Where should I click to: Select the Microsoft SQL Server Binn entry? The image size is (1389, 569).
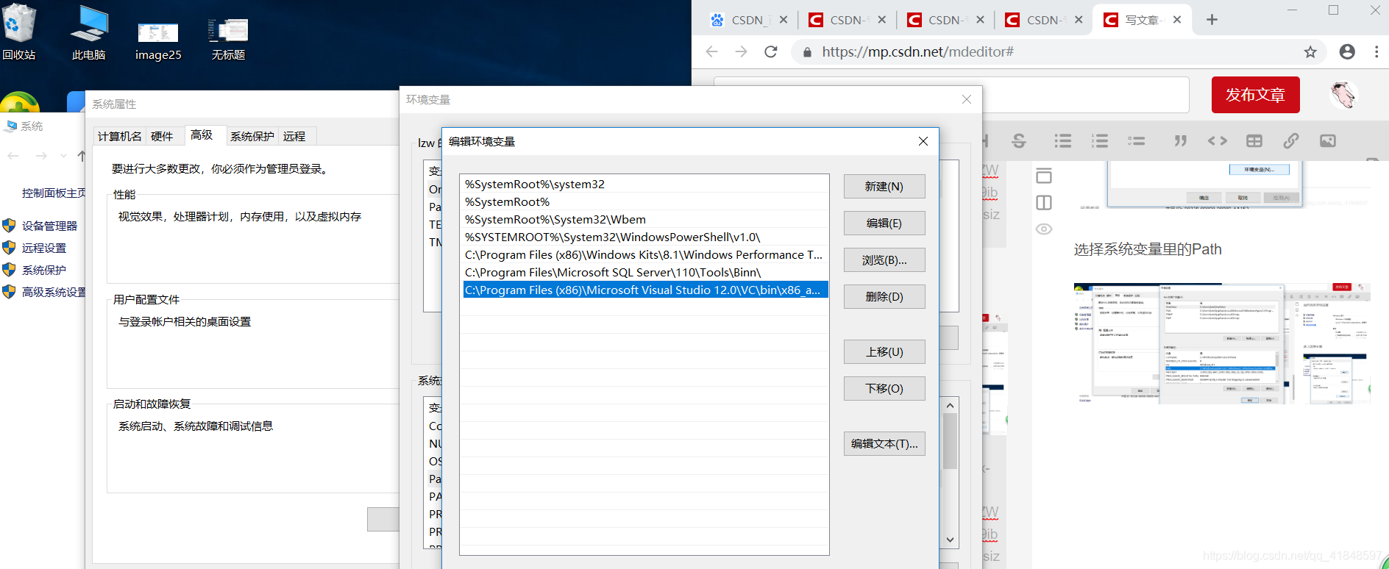point(644,272)
